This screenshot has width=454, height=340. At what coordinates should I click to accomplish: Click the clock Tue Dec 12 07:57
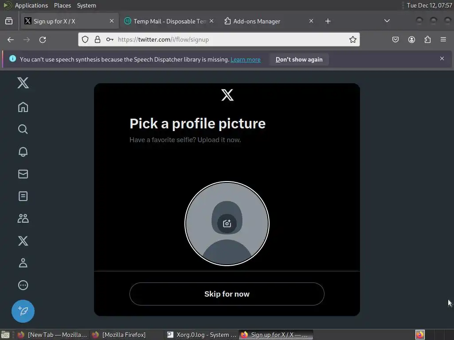click(x=429, y=5)
